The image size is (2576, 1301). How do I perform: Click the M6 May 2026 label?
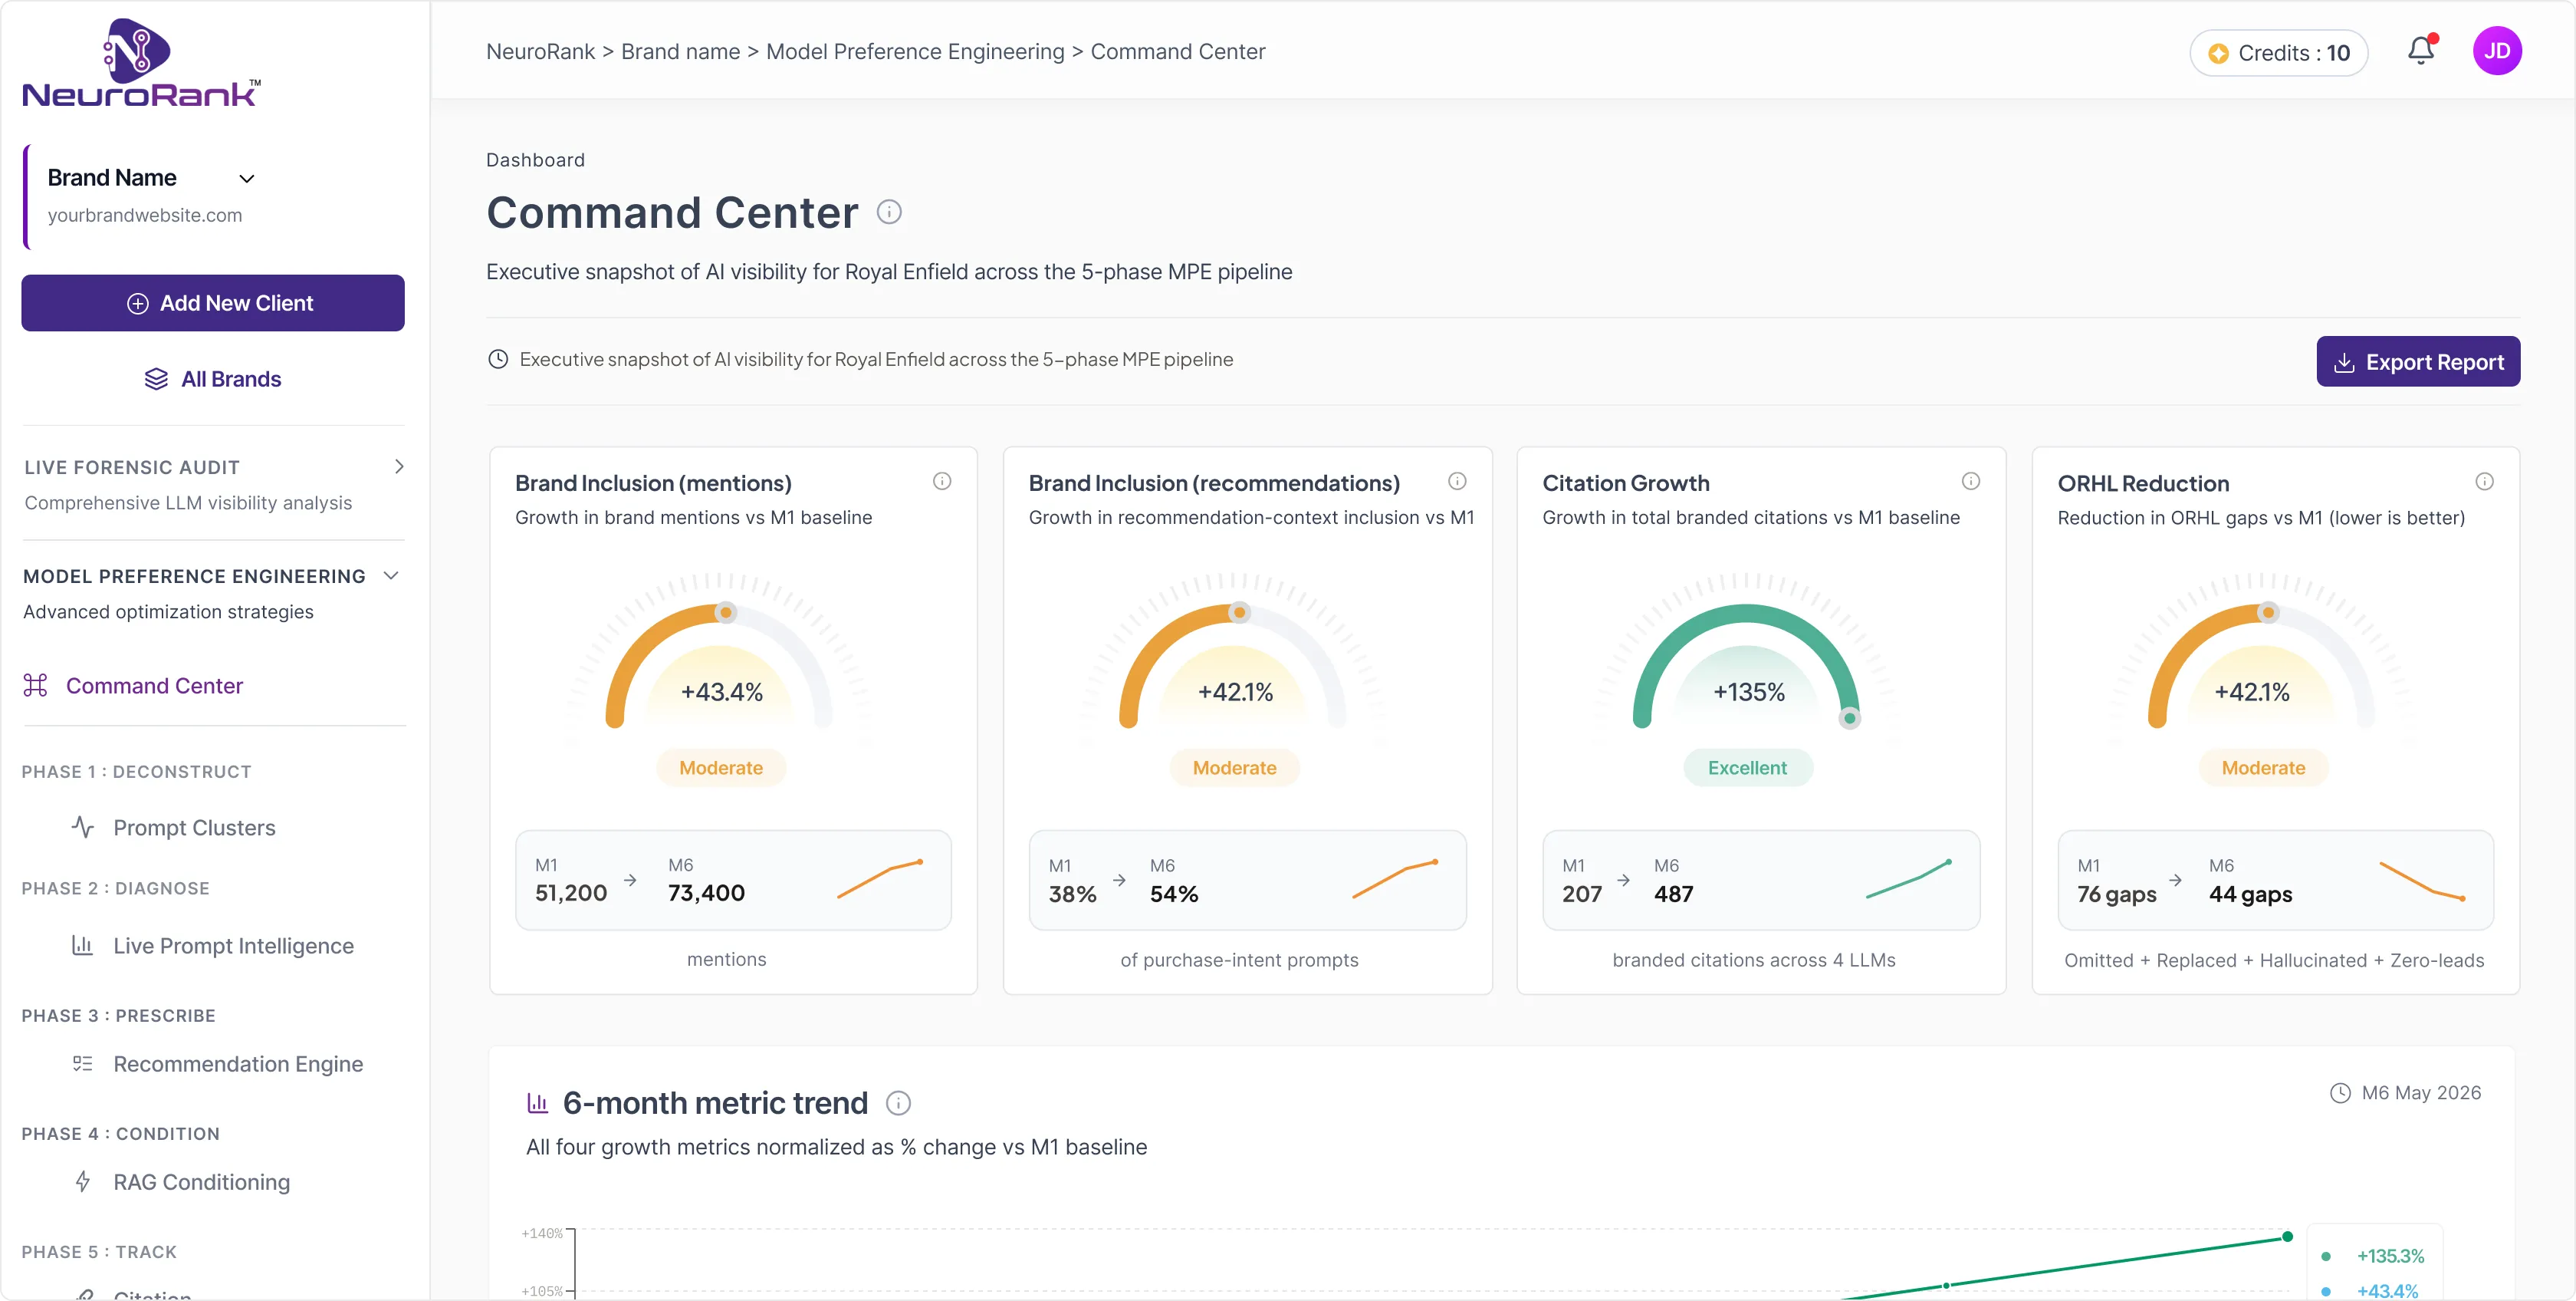pyautogui.click(x=2421, y=1093)
